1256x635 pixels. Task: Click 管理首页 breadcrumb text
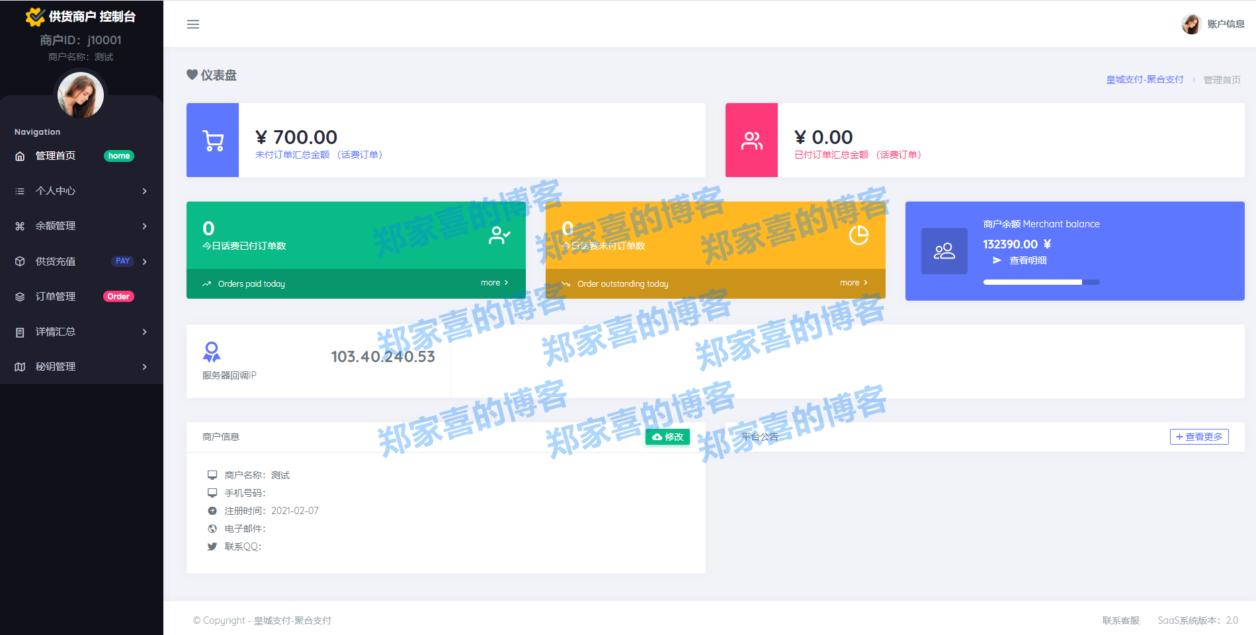[1222, 80]
